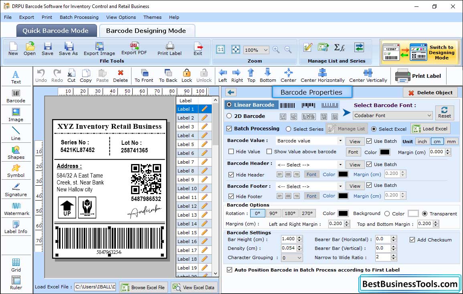Open the View Options menu
This screenshot has width=463, height=294.
pyautogui.click(x=121, y=17)
